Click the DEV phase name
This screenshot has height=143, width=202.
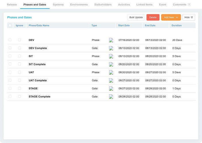[x=31, y=40]
